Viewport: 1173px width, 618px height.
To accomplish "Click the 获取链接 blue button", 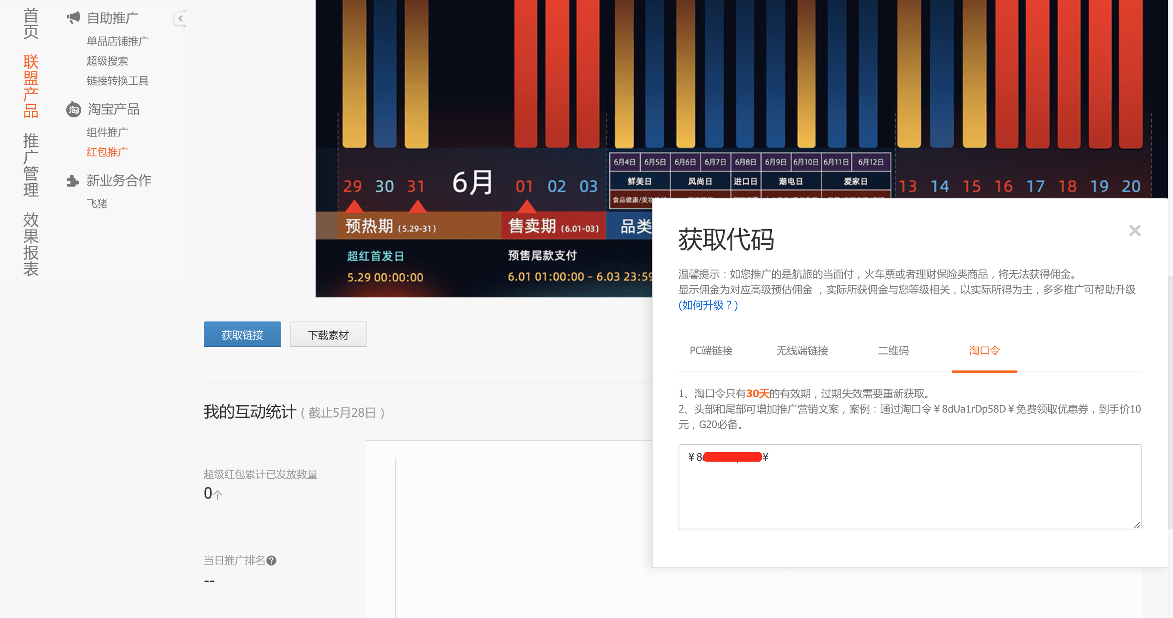I will tap(242, 335).
